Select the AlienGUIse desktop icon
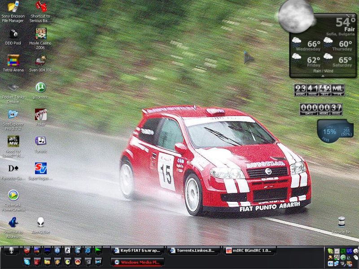The image size is (359, 269). pyautogui.click(x=40, y=226)
